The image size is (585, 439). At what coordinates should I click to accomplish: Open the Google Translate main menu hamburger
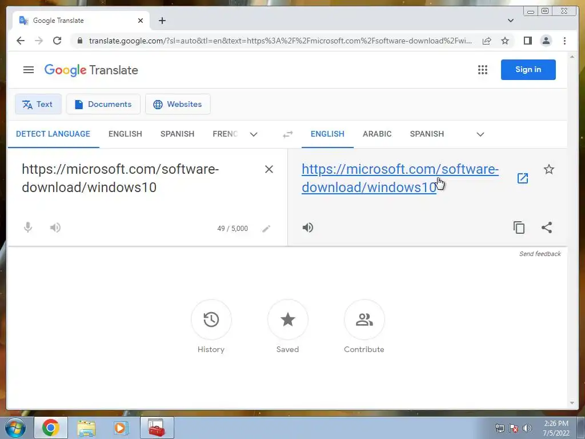(x=29, y=70)
